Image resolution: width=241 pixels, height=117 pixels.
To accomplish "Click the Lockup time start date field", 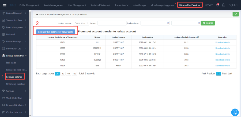I will 155,23.
